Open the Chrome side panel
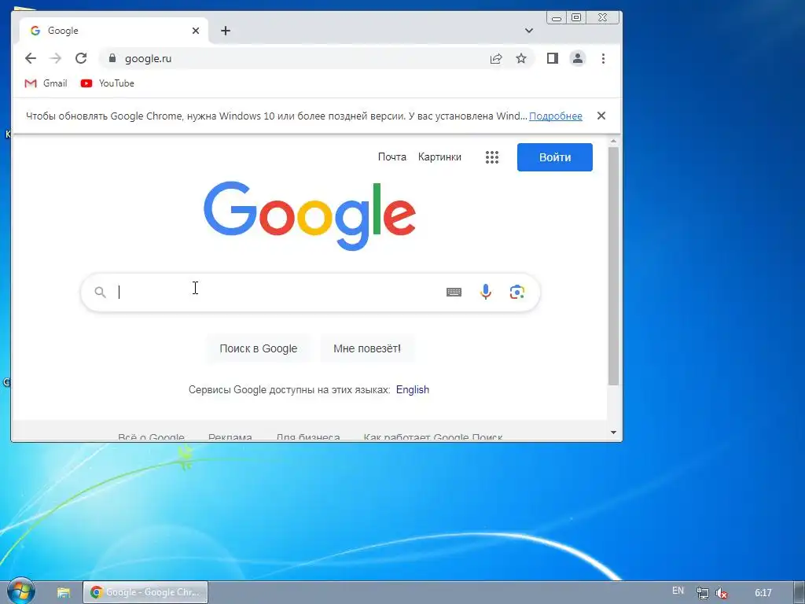The image size is (805, 604). (553, 58)
